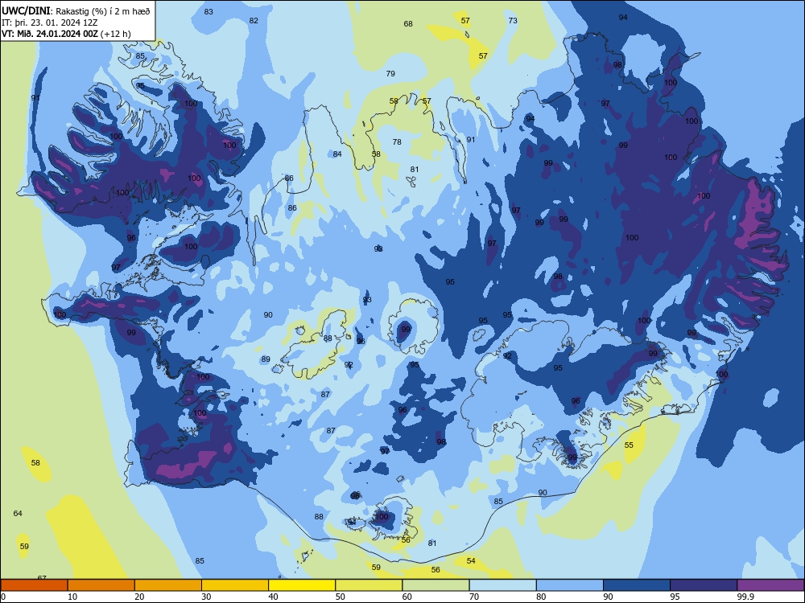This screenshot has height=603, width=805.
Task: Click the map value '89'
Action: [266, 359]
